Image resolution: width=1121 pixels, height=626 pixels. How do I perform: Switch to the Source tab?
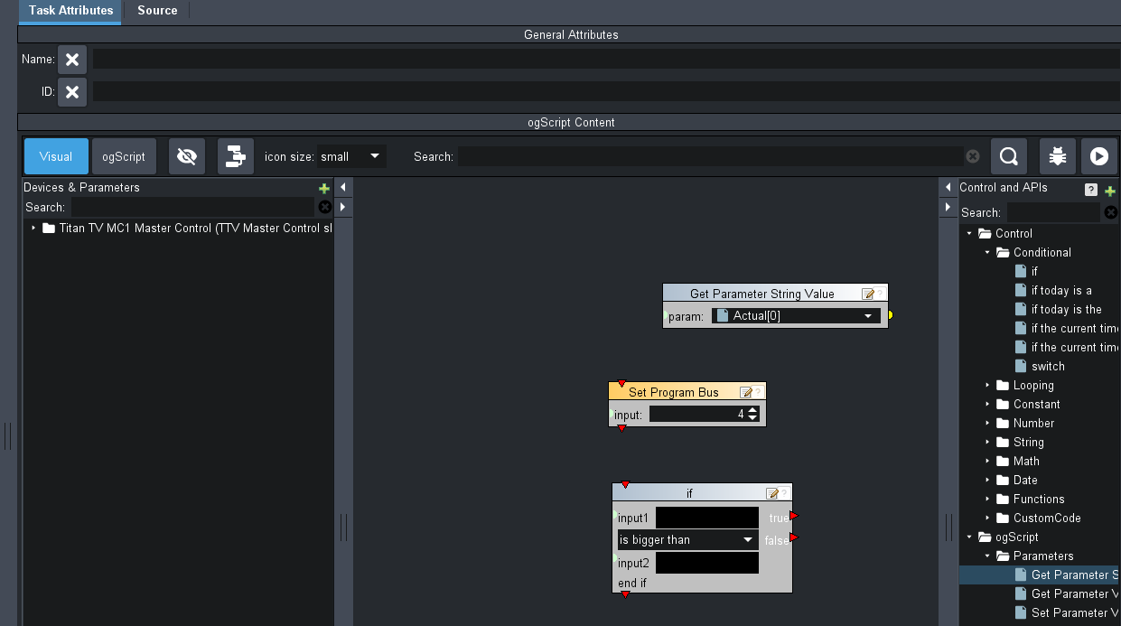(157, 11)
